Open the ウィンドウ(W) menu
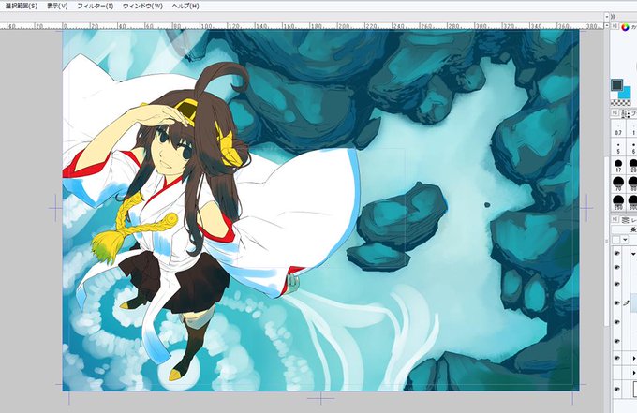 pyautogui.click(x=142, y=7)
